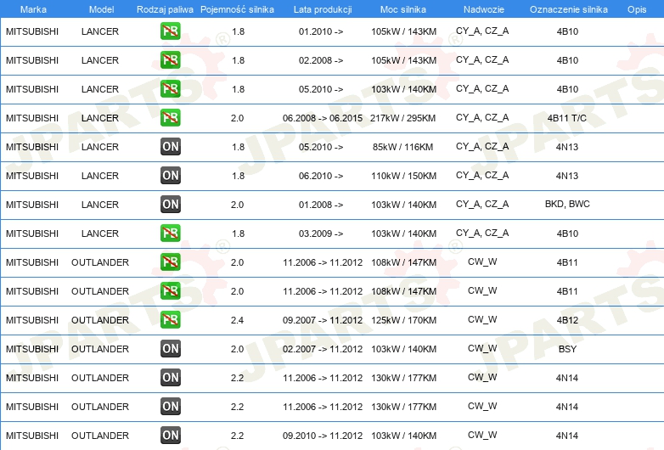This screenshot has height=450, width=664.
Task: Click LANCER in the 4B11 T/C row
Action: [x=100, y=118]
